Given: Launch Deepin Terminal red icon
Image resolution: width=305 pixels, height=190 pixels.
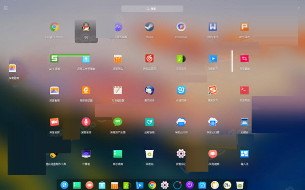Looking at the screenshot, I should click(245, 90).
